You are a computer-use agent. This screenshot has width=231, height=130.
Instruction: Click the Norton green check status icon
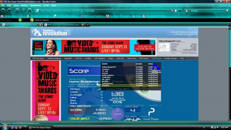coord(20,20)
